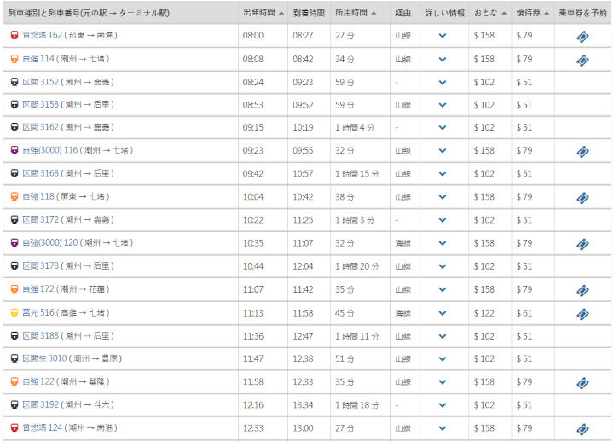Select arrival time 13:34 cell
This screenshot has width=614, height=442.
click(x=303, y=405)
